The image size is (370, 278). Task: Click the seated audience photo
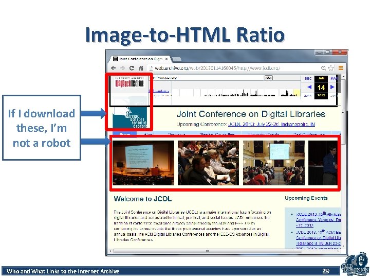tap(208, 163)
